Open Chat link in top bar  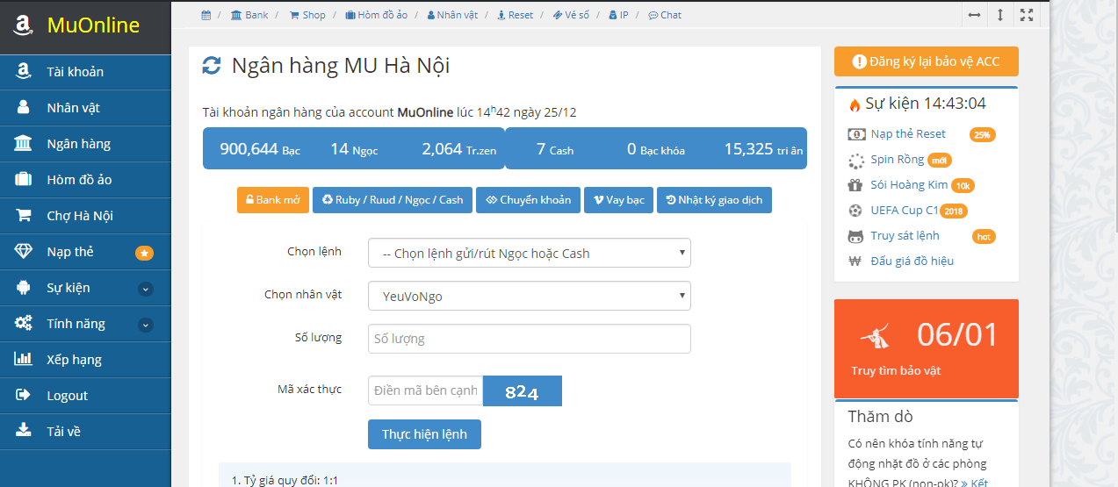pyautogui.click(x=665, y=15)
